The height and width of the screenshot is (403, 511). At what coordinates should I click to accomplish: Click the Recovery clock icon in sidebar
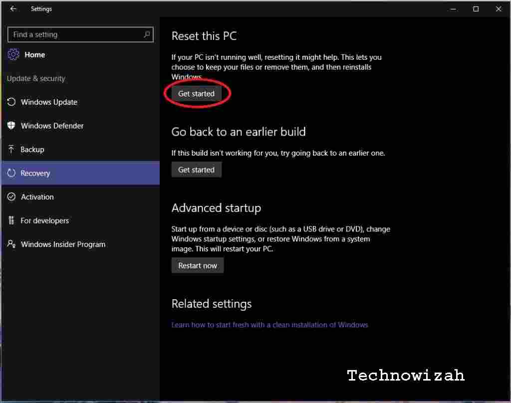tap(11, 173)
